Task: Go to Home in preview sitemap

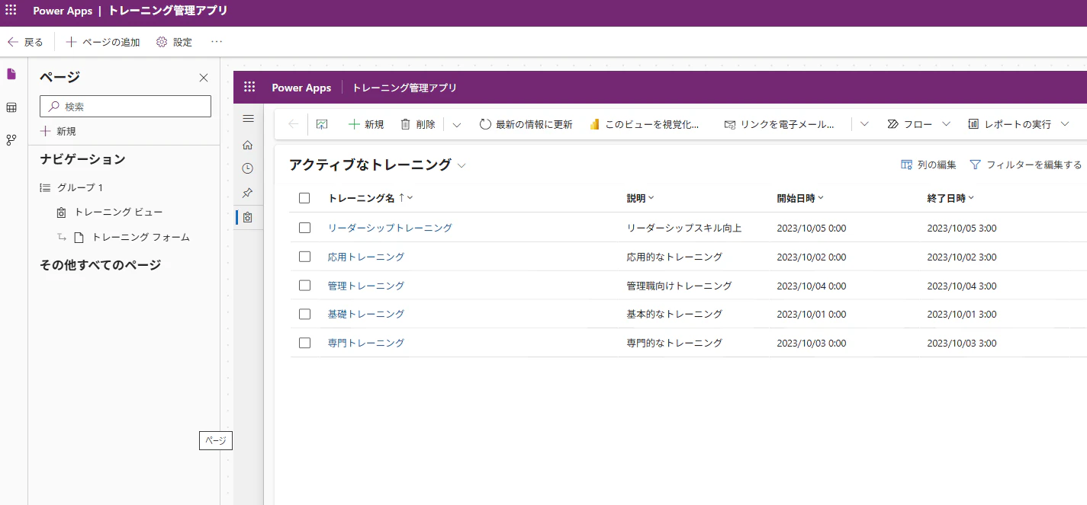Action: pos(247,145)
